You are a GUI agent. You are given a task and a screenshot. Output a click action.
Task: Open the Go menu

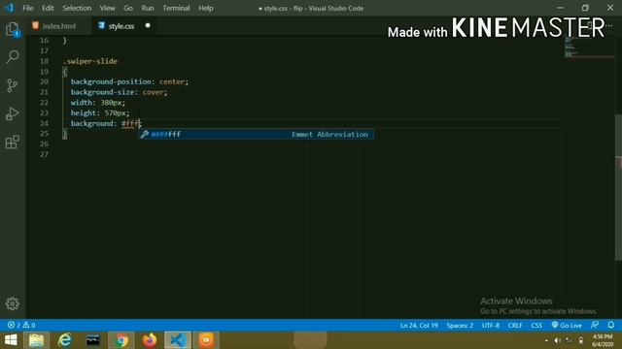pyautogui.click(x=127, y=8)
